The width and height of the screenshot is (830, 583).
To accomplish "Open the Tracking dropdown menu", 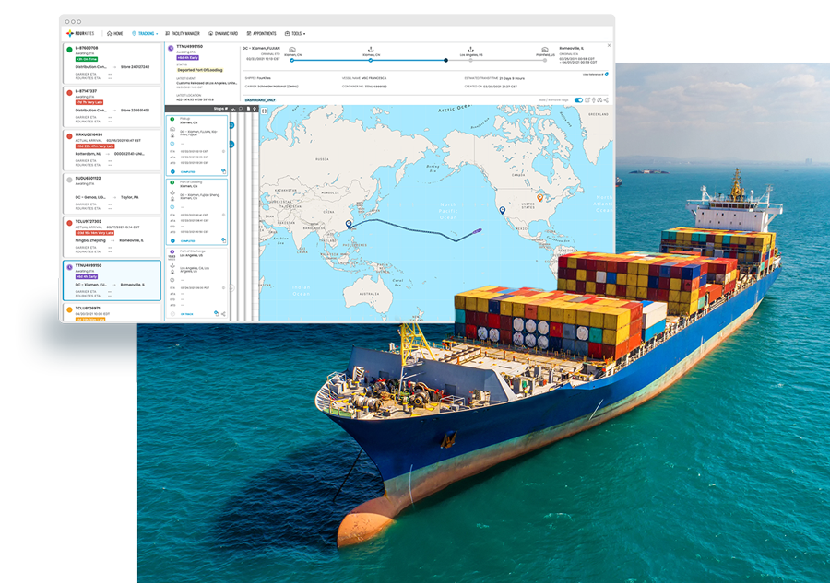I will pyautogui.click(x=145, y=33).
